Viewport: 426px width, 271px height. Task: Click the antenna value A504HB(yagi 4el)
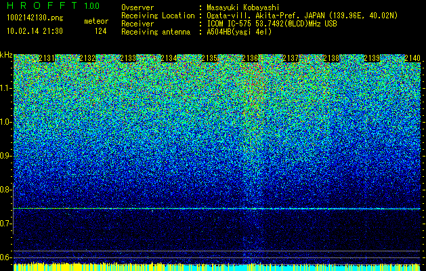point(239,32)
